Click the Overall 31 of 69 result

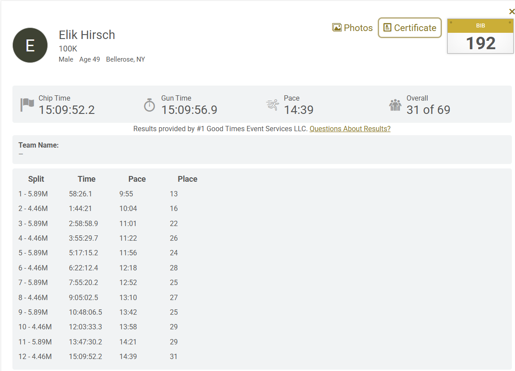coord(428,109)
